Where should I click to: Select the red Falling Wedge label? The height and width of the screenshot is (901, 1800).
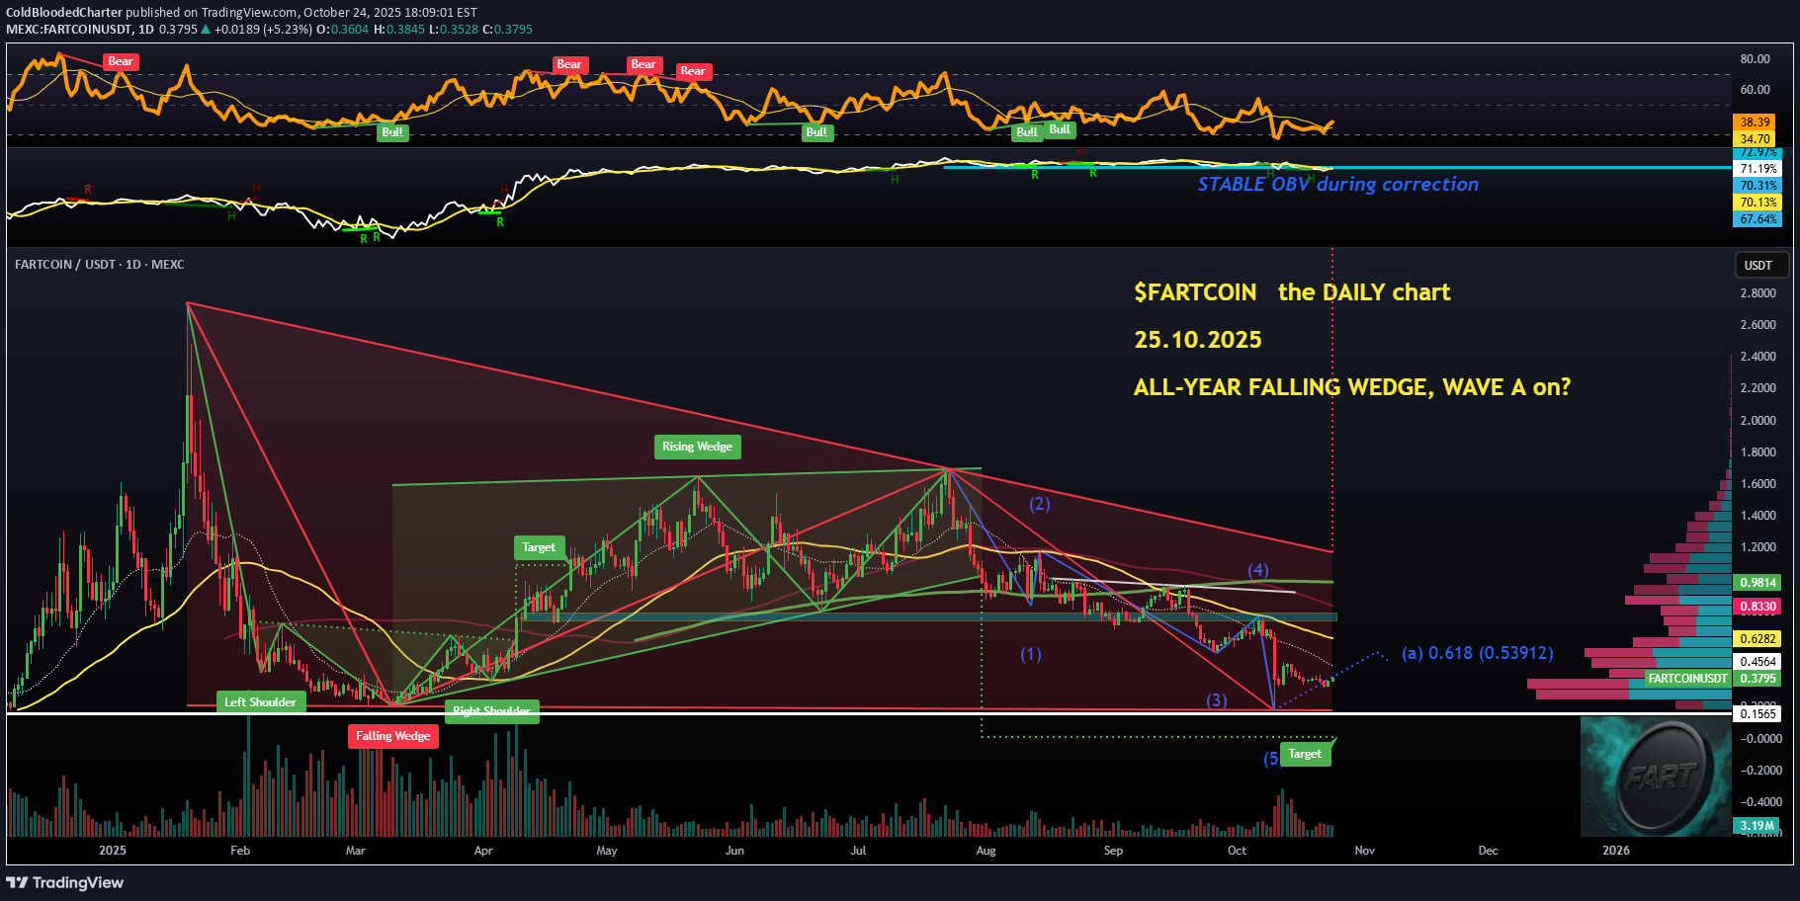tap(392, 736)
